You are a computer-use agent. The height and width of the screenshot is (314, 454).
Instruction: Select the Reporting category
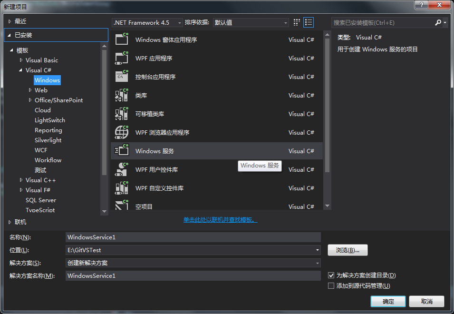tap(48, 130)
